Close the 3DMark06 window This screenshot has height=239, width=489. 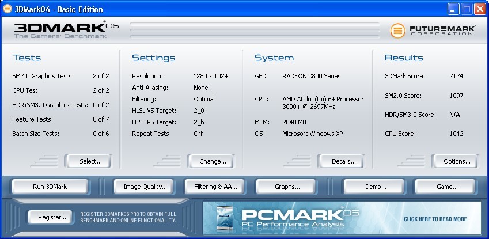(480, 9)
